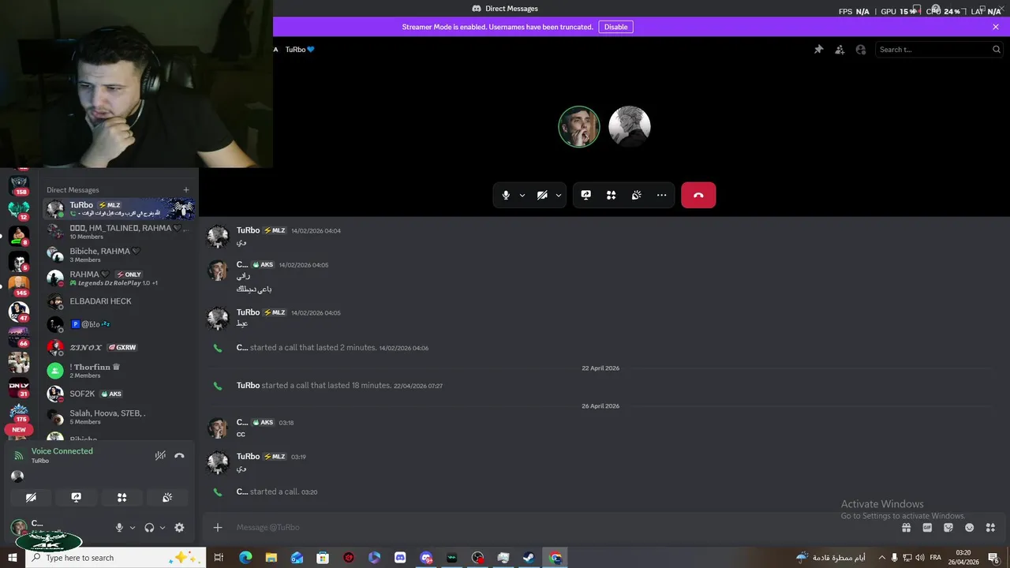Open soundboard from the voice panel
The image size is (1010, 568).
tap(167, 498)
